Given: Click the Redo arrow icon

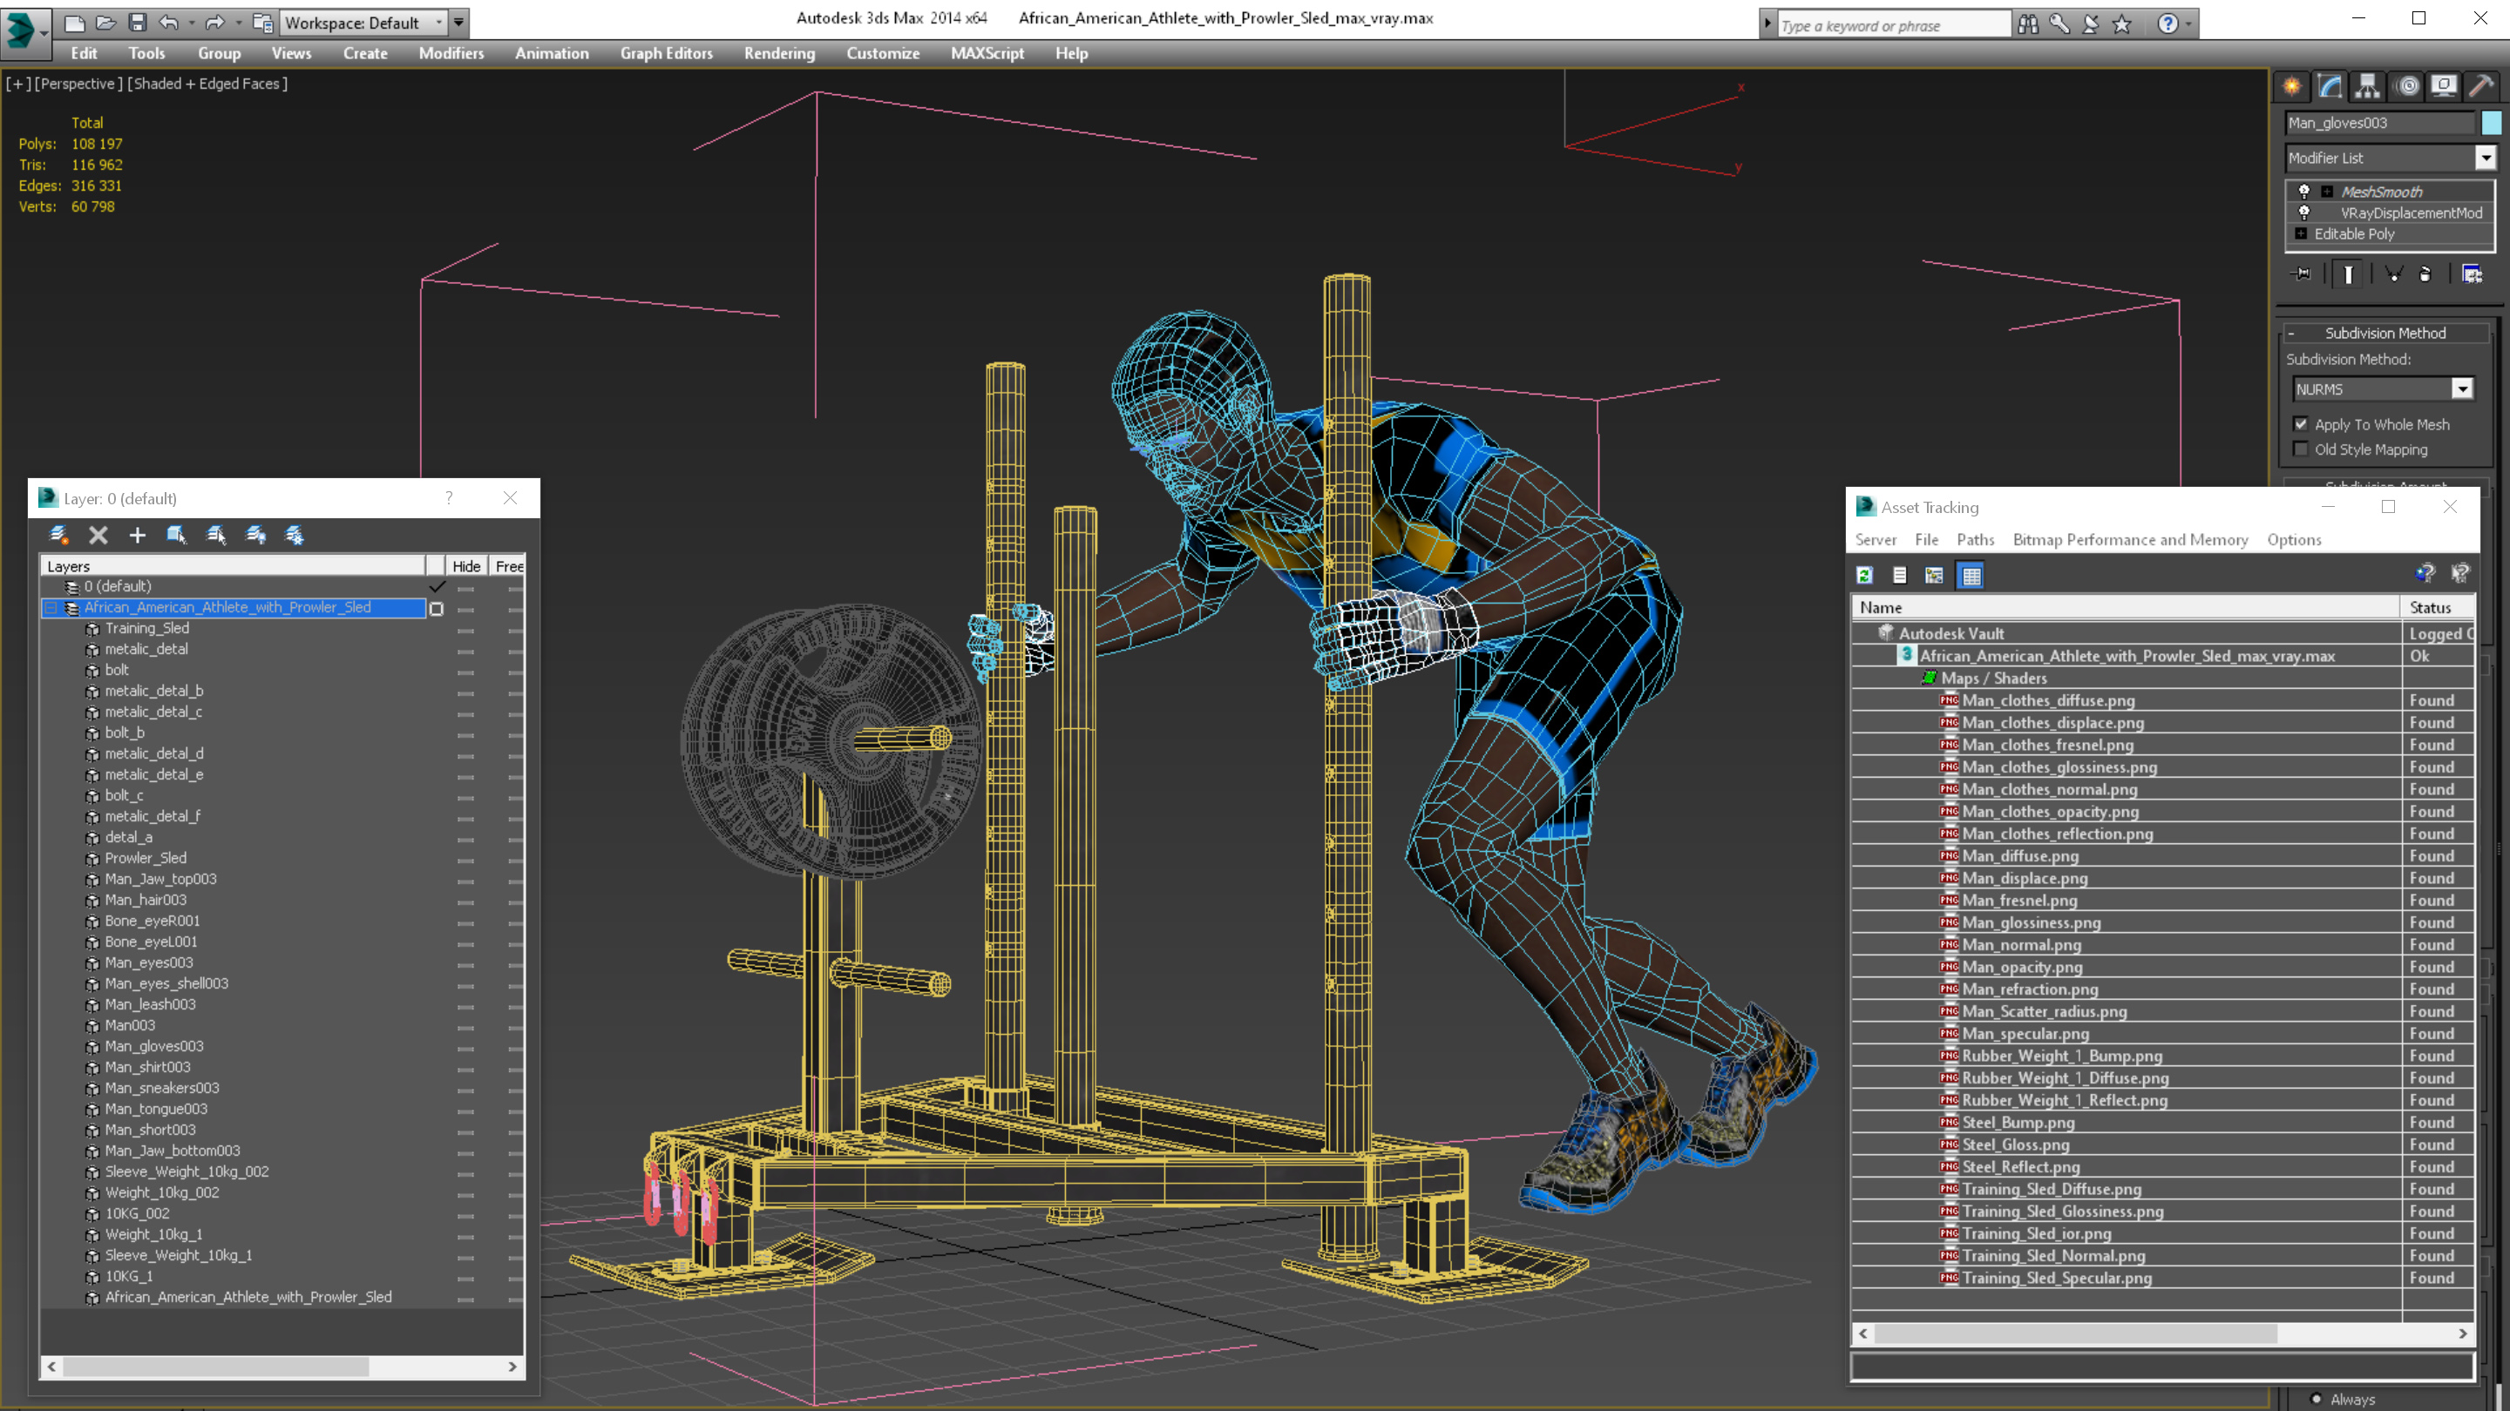Looking at the screenshot, I should coord(214,23).
